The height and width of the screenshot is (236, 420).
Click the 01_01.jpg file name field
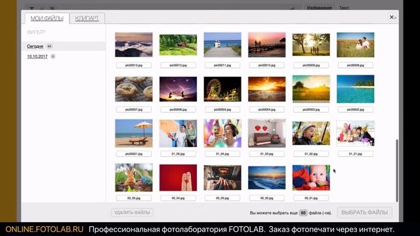pos(356,154)
